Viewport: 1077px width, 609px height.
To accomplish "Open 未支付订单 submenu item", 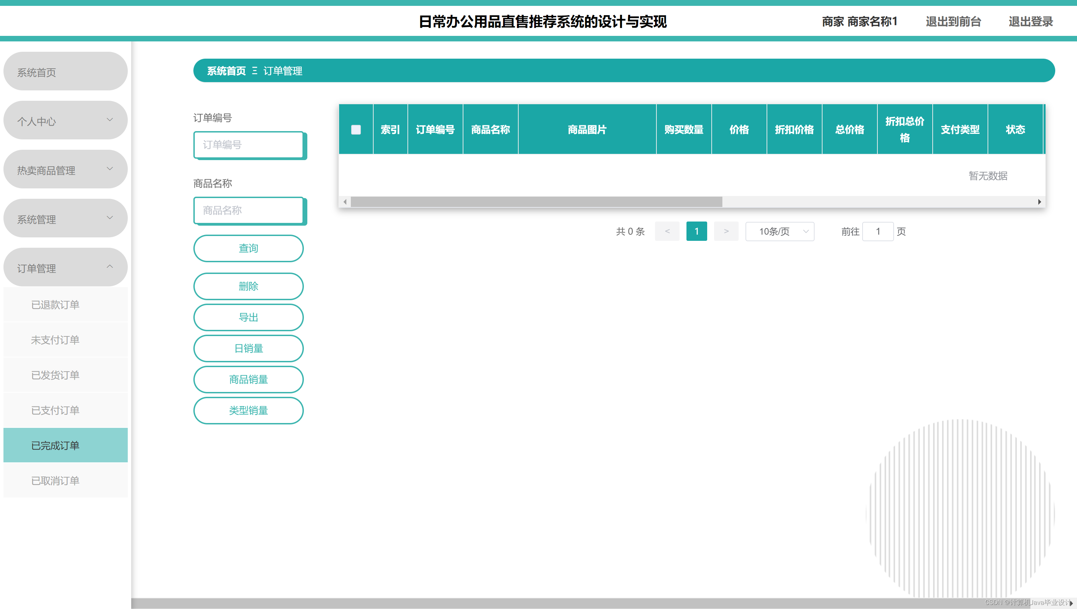I will tap(55, 340).
